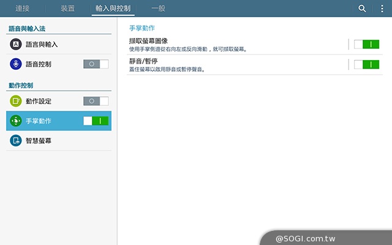392x245 pixels.
Task: Click the 語音與輸入法 section header
Action: tap(27, 29)
